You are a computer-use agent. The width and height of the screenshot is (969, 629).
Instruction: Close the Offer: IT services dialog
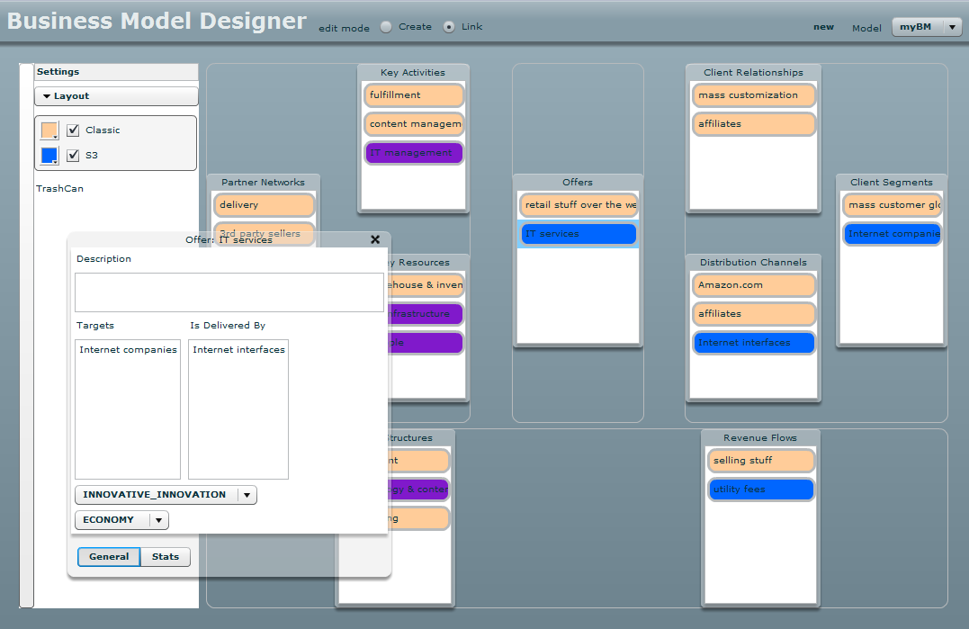[375, 239]
